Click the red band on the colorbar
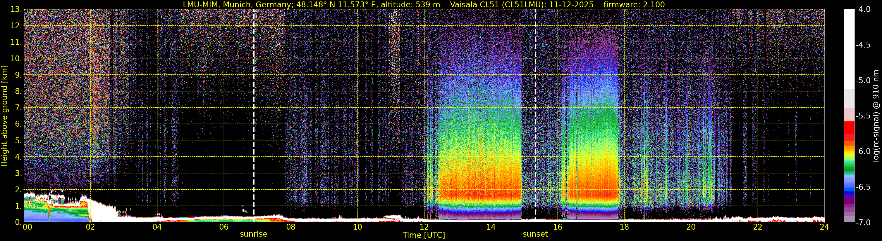882x241 pixels. (849, 128)
